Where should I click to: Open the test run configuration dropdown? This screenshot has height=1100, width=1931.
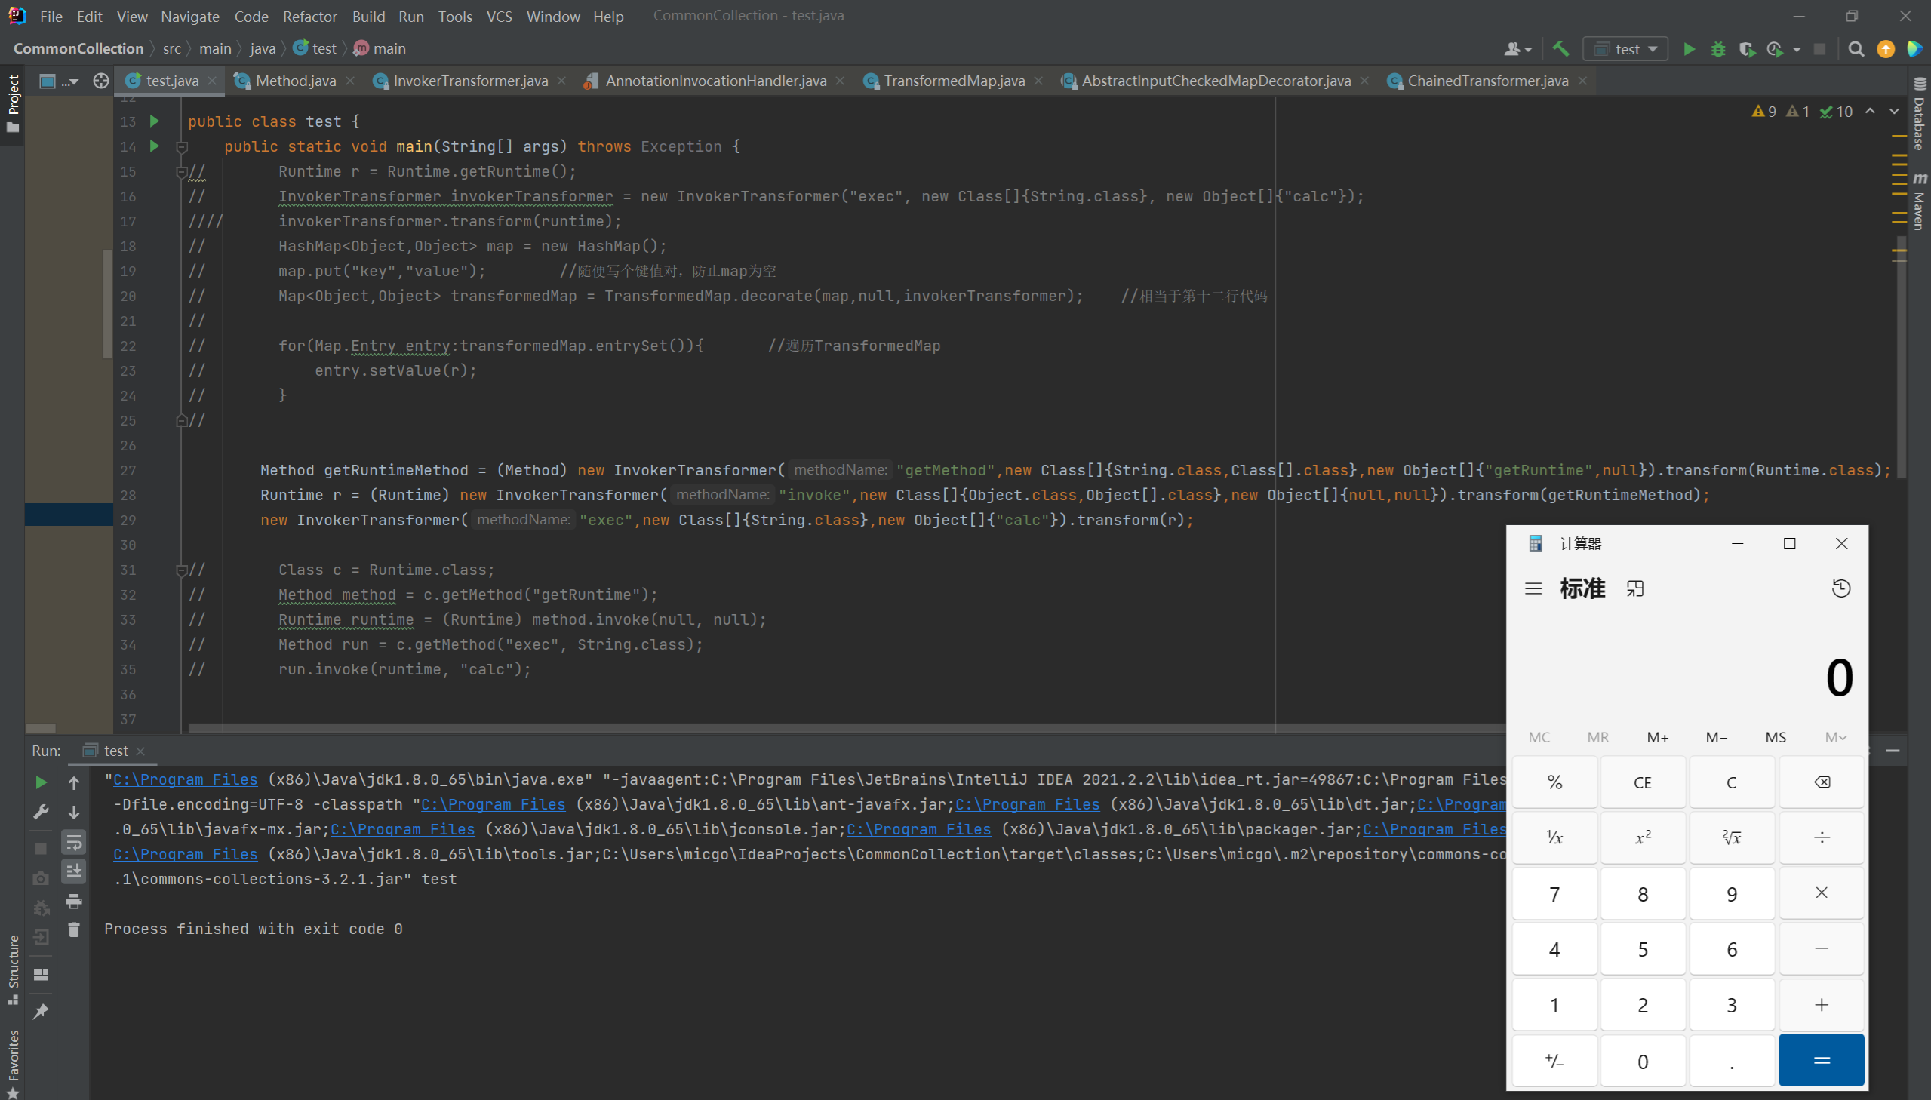(x=1625, y=49)
